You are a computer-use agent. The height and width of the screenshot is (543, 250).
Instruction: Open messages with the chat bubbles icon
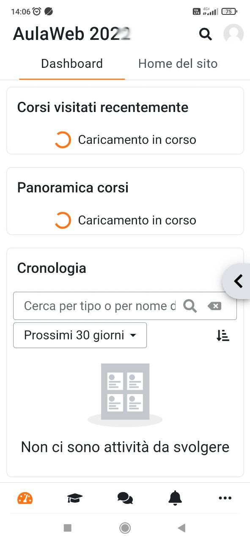125,498
